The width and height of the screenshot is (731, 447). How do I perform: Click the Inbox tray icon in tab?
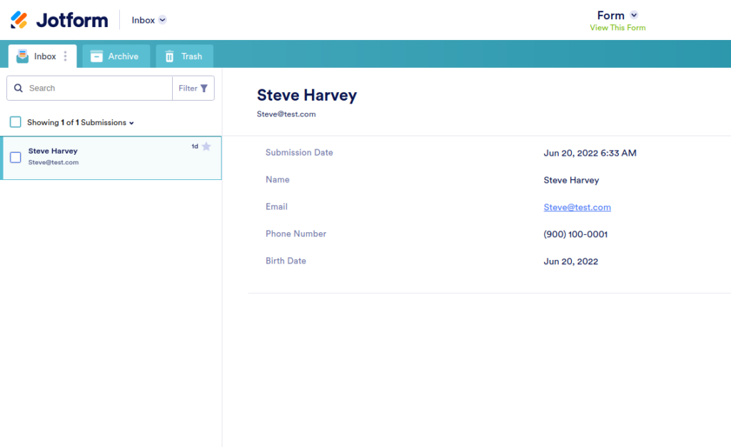(23, 56)
